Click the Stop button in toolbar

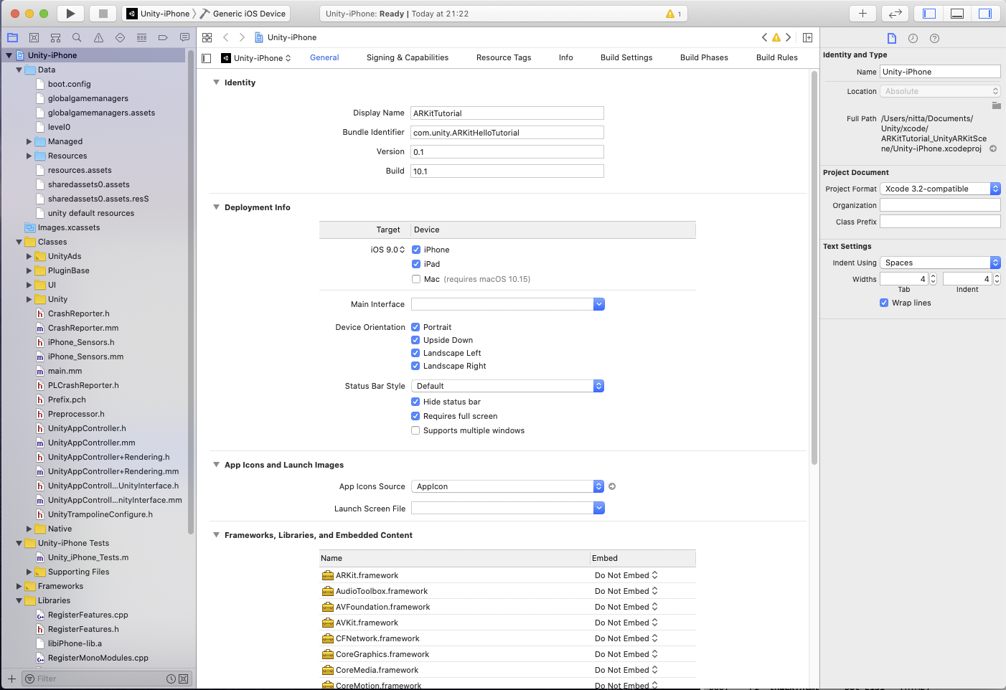click(103, 14)
